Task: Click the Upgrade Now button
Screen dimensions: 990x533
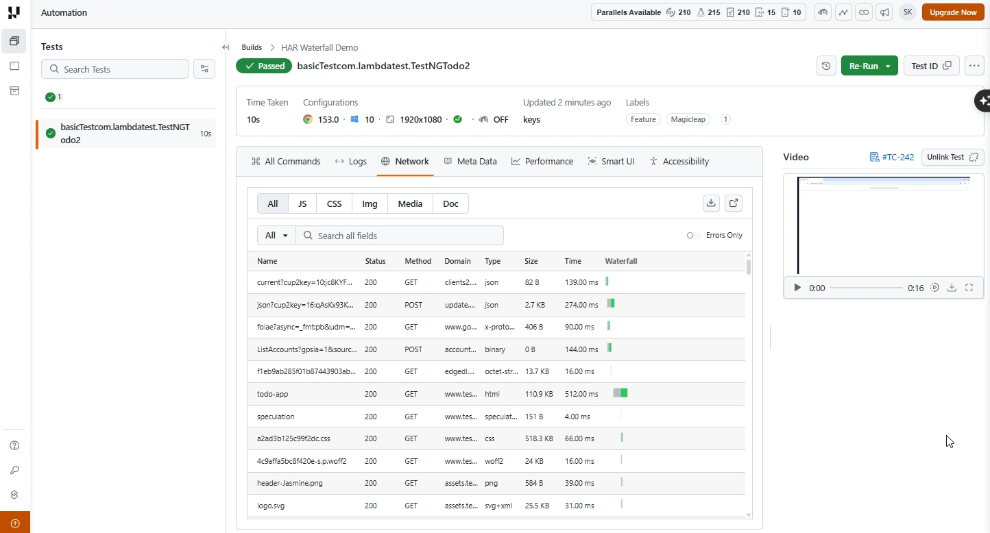Action: click(x=953, y=12)
